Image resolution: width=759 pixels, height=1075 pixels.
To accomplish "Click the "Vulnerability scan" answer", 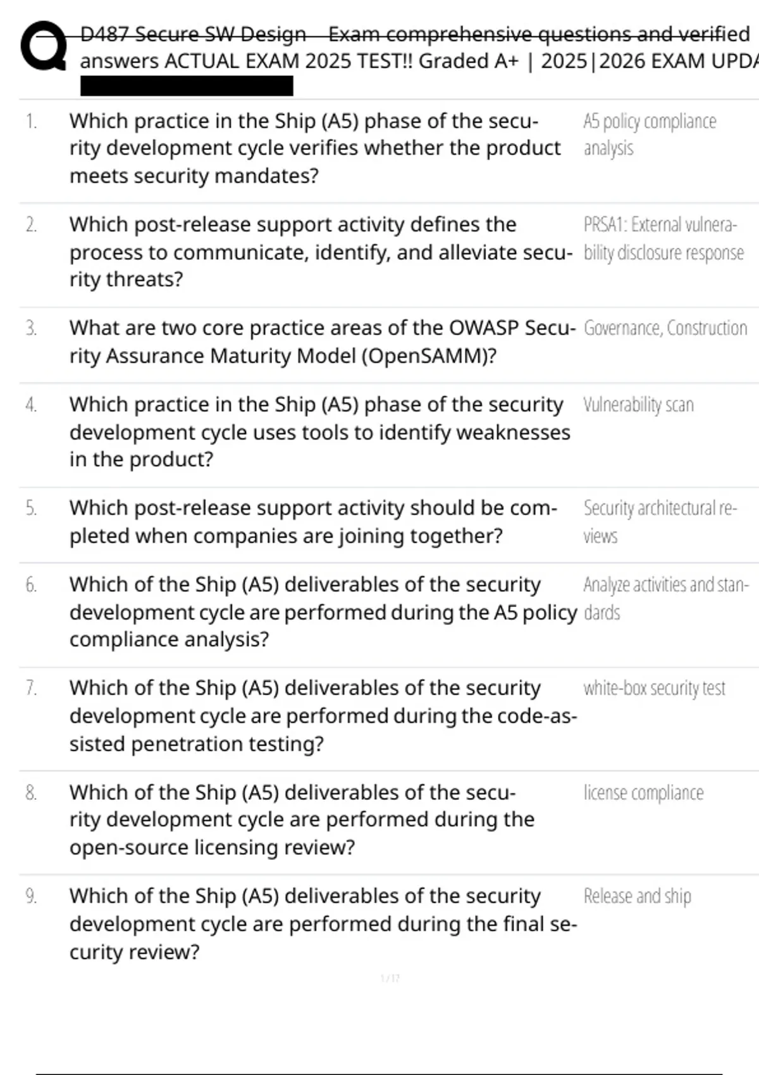I will pyautogui.click(x=638, y=405).
